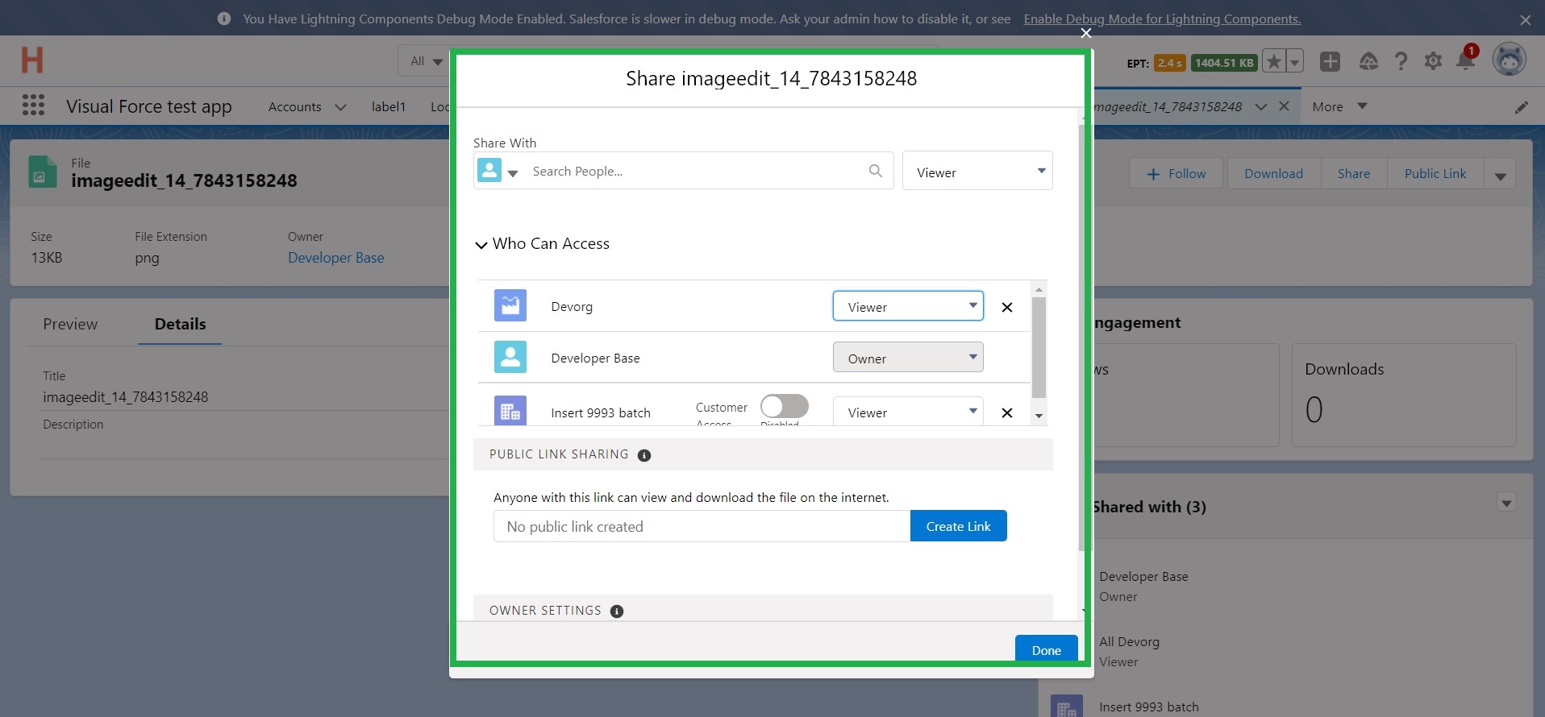Open Enable Debug Mode for Lightning Components link
The height and width of the screenshot is (717, 1545).
[x=1162, y=19]
